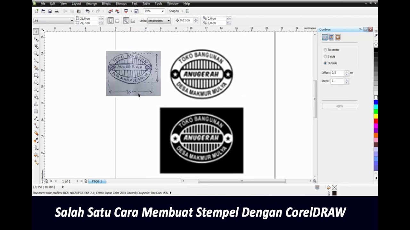Switch to Contour Acceleration tab icon

click(338, 37)
